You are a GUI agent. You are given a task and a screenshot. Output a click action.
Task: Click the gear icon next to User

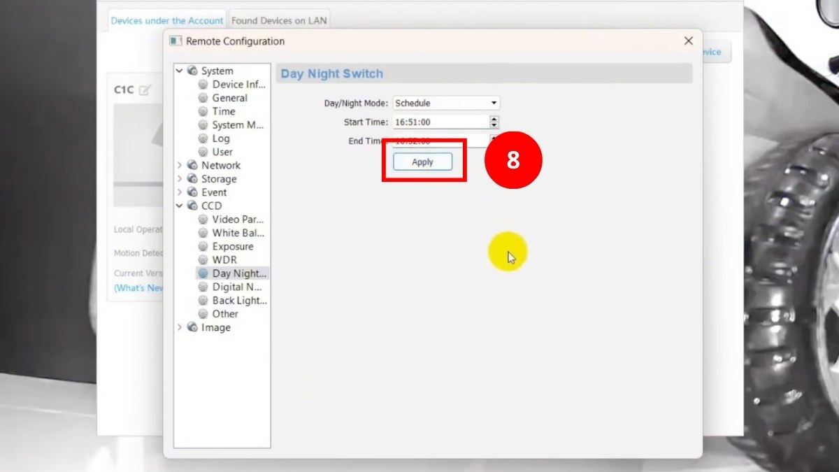(x=203, y=152)
